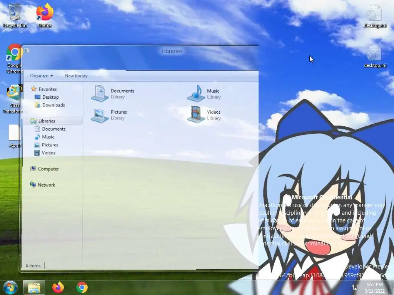Click the Music note icon in sidebar tree
Viewport: 394px width, 295px height.
(37, 137)
